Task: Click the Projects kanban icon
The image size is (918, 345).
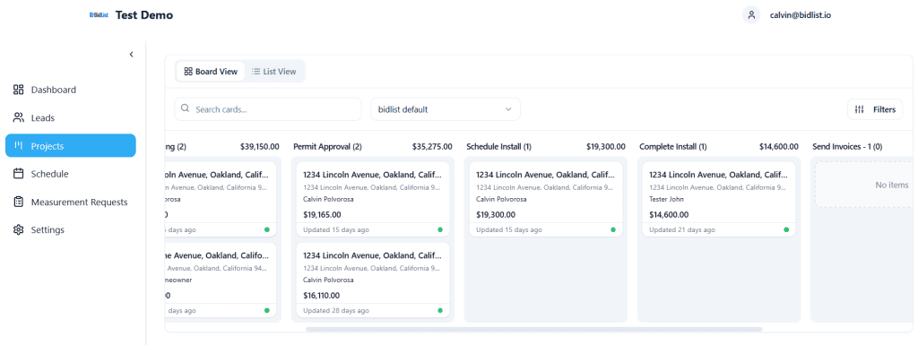Action: (18, 145)
